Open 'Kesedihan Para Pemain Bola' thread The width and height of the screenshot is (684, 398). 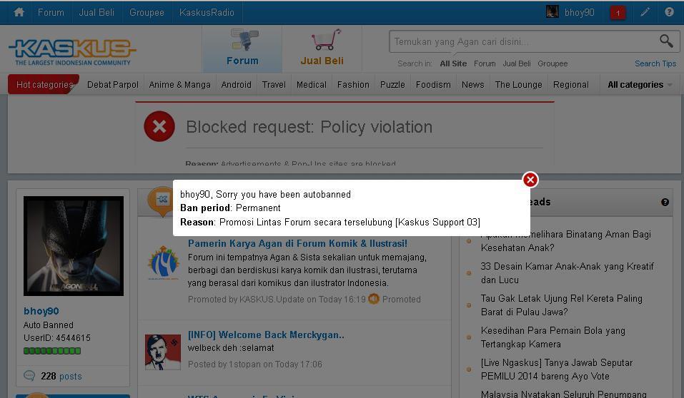click(552, 337)
